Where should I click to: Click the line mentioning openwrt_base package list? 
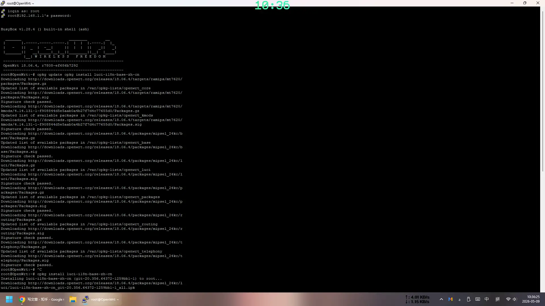[76, 143]
